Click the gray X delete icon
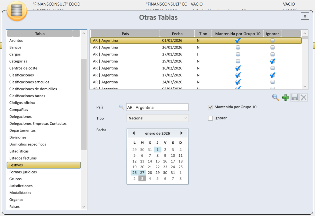The width and height of the screenshot is (315, 216). point(304,98)
